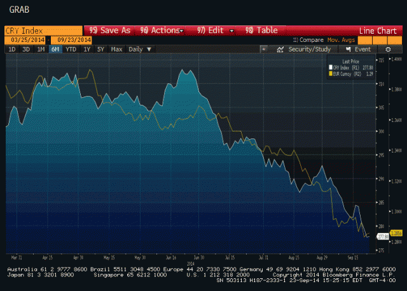This screenshot has width=407, height=291.
Task: Click yellow EUR Curncy legend swatch
Action: [330, 73]
